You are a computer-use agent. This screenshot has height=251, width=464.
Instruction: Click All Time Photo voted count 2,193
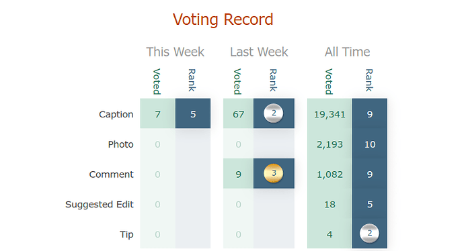(x=330, y=144)
